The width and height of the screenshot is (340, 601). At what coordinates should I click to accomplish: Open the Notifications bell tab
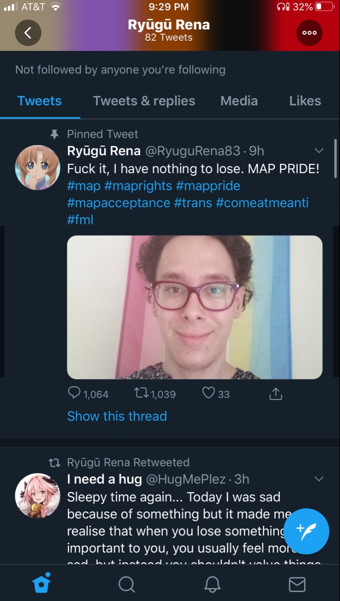[x=212, y=584]
